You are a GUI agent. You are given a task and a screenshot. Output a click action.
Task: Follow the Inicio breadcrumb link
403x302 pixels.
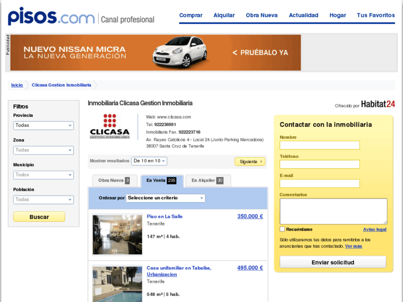[17, 85]
